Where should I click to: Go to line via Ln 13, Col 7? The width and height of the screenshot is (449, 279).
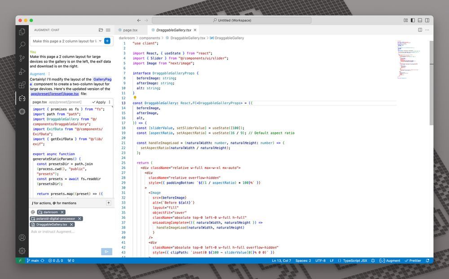pos(281,261)
